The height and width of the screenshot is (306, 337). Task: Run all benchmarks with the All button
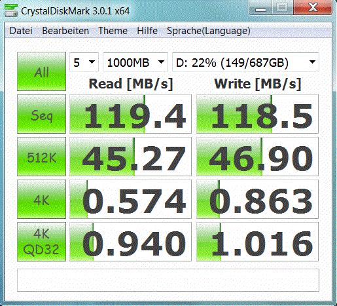(x=41, y=71)
